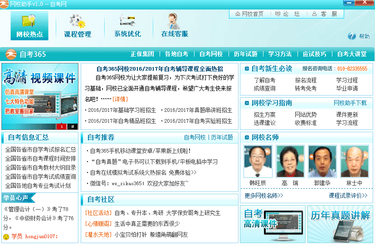Select 历年试题 in navigation bar
Screen dimensions: 375x244
click(245, 54)
